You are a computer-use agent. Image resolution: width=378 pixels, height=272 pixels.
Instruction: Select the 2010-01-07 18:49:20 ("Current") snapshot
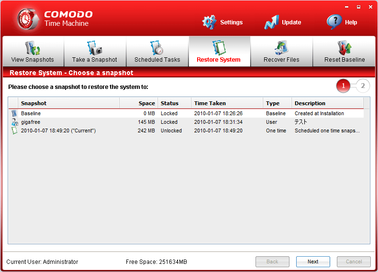tap(58, 131)
